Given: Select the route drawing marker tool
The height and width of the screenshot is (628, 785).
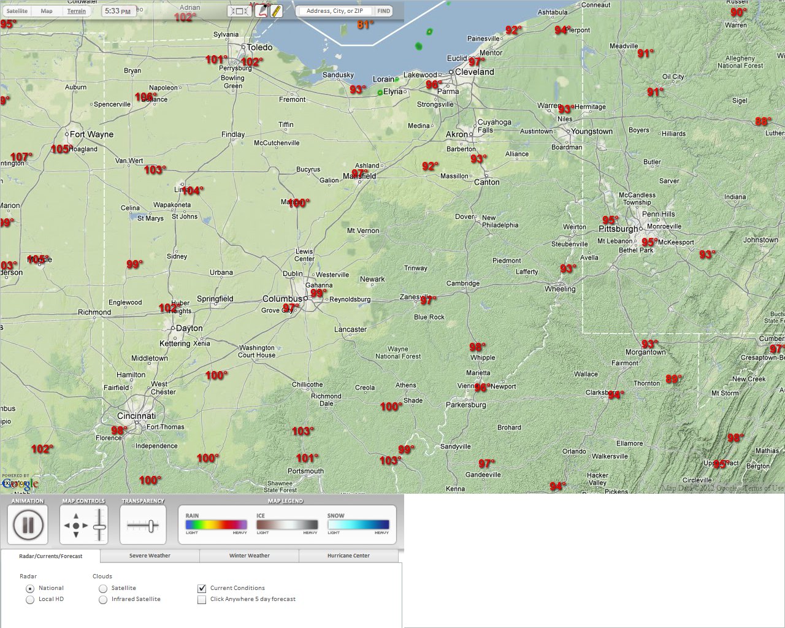Looking at the screenshot, I should [262, 10].
